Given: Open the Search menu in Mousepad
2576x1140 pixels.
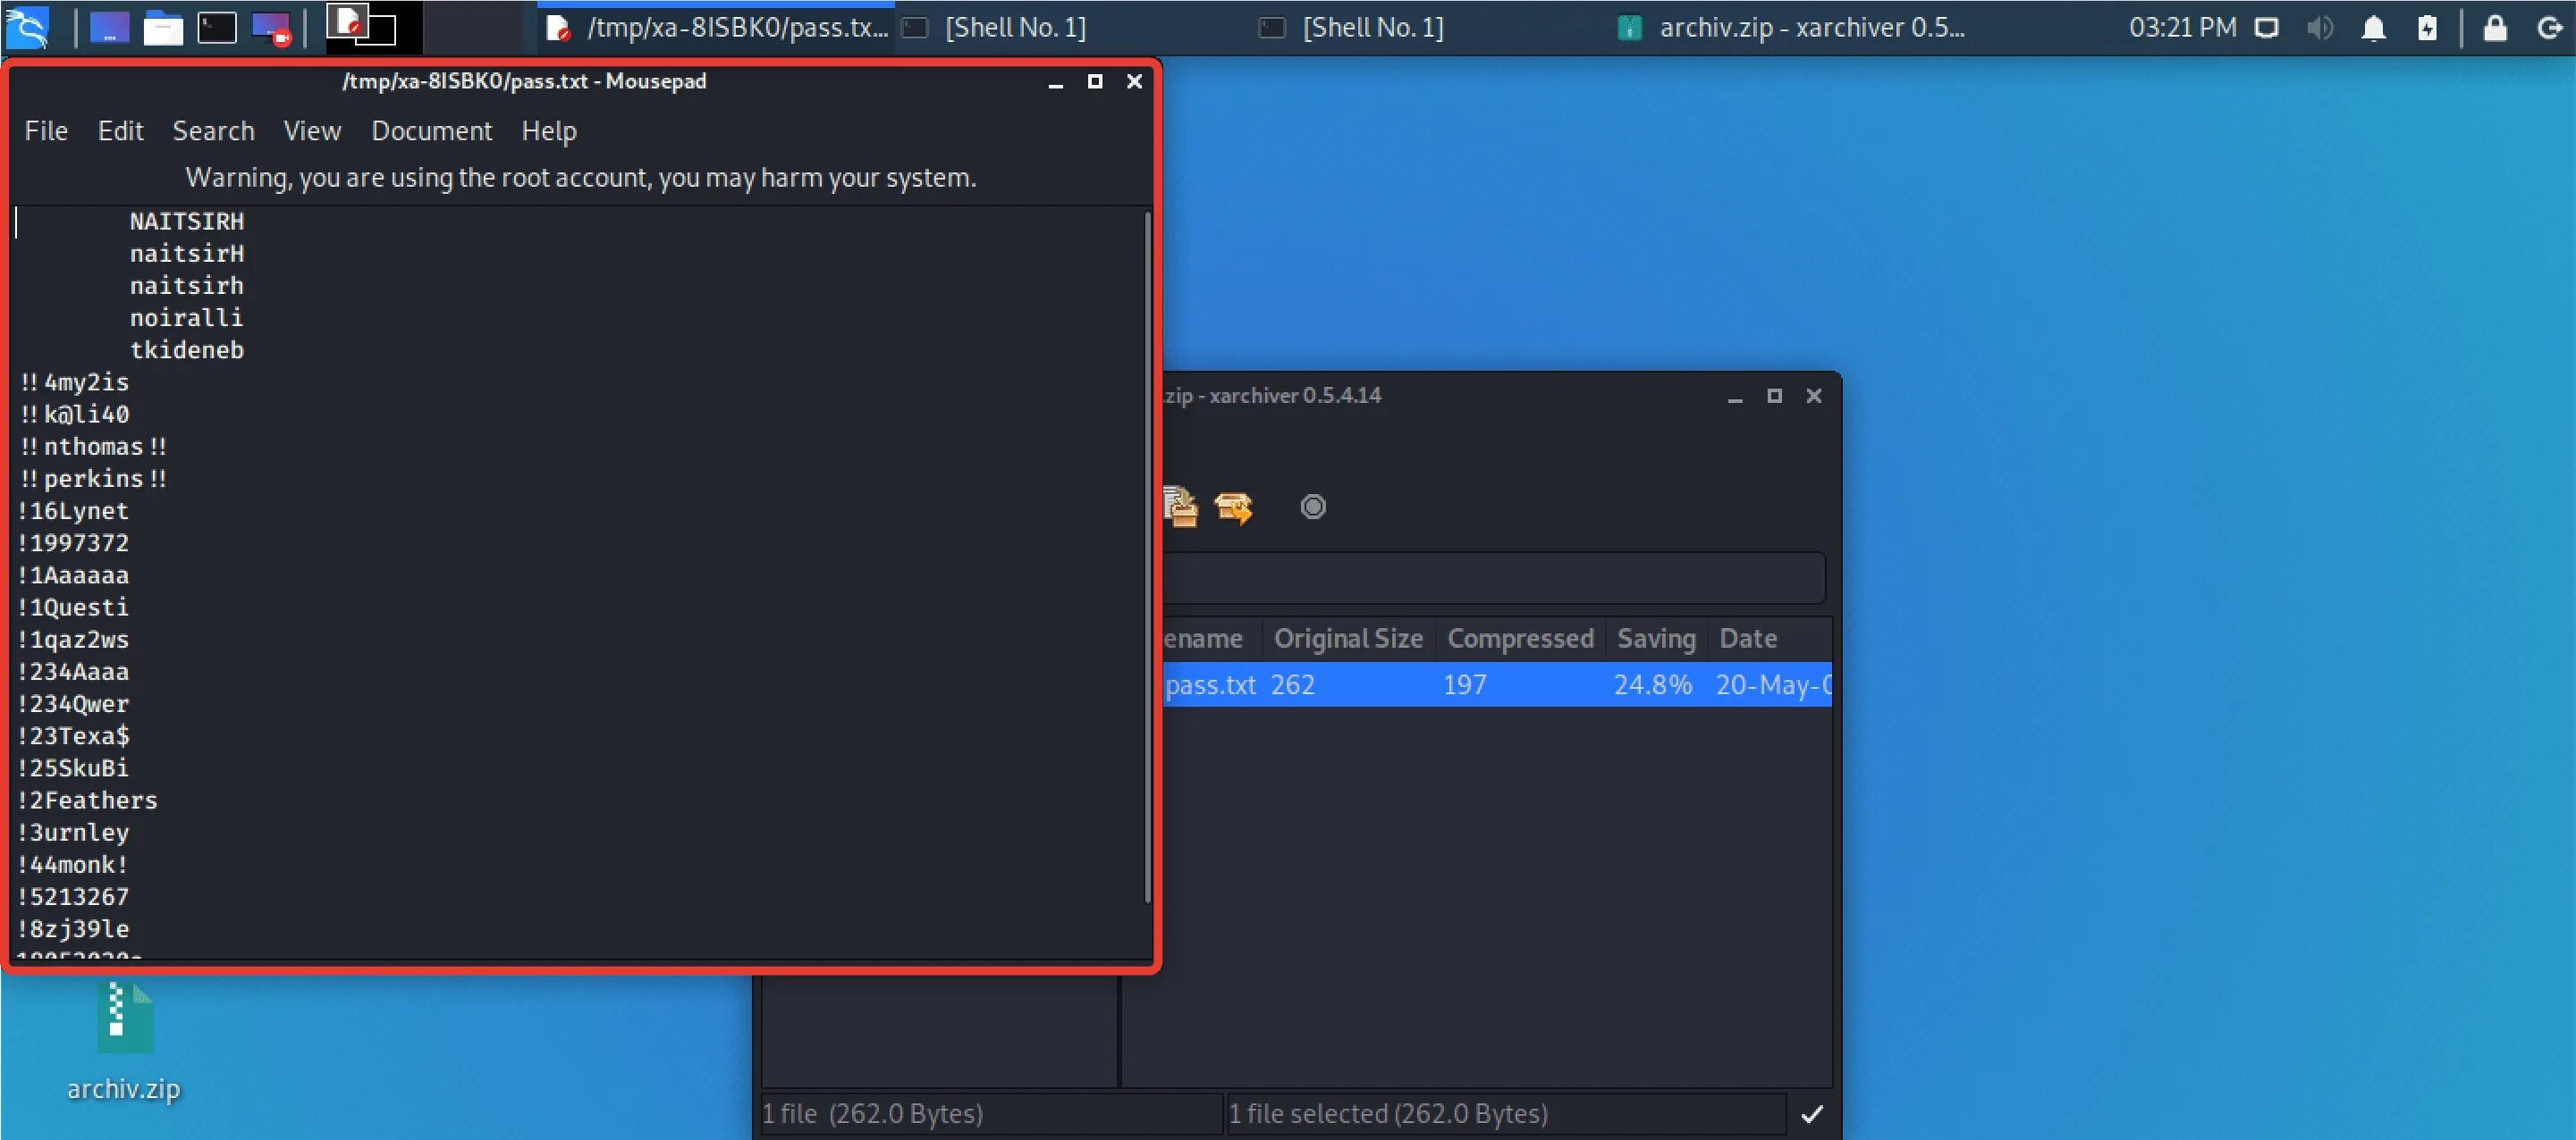Looking at the screenshot, I should [x=213, y=130].
